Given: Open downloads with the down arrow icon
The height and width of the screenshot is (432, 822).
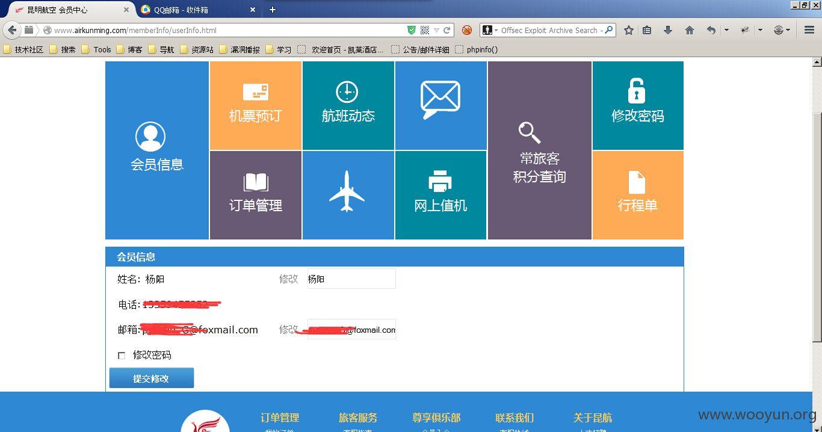Looking at the screenshot, I should click(x=668, y=30).
